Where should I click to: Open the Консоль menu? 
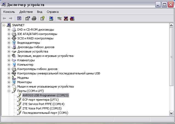pyautogui.click(x=9, y=12)
